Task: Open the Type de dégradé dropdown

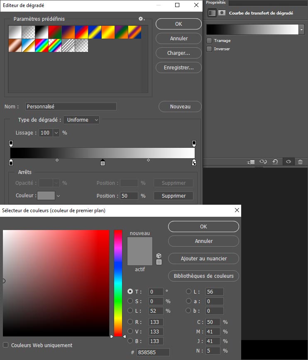Action: (81, 120)
